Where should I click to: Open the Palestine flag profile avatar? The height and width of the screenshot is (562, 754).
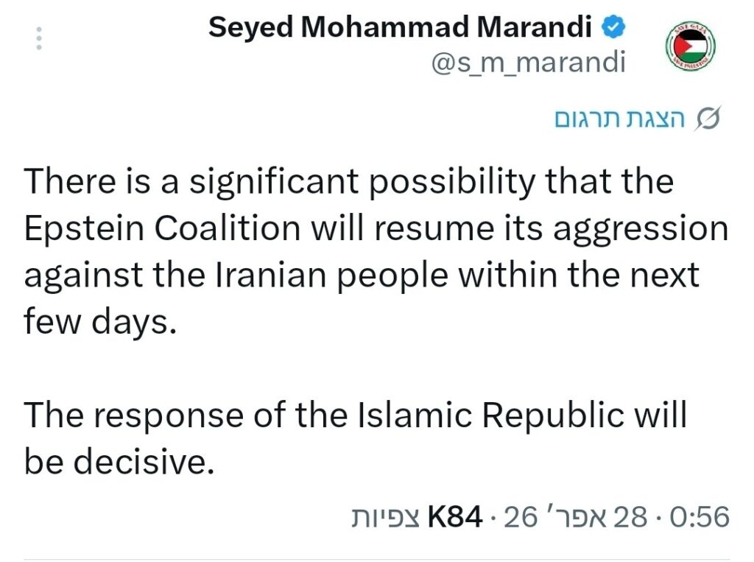click(x=690, y=46)
